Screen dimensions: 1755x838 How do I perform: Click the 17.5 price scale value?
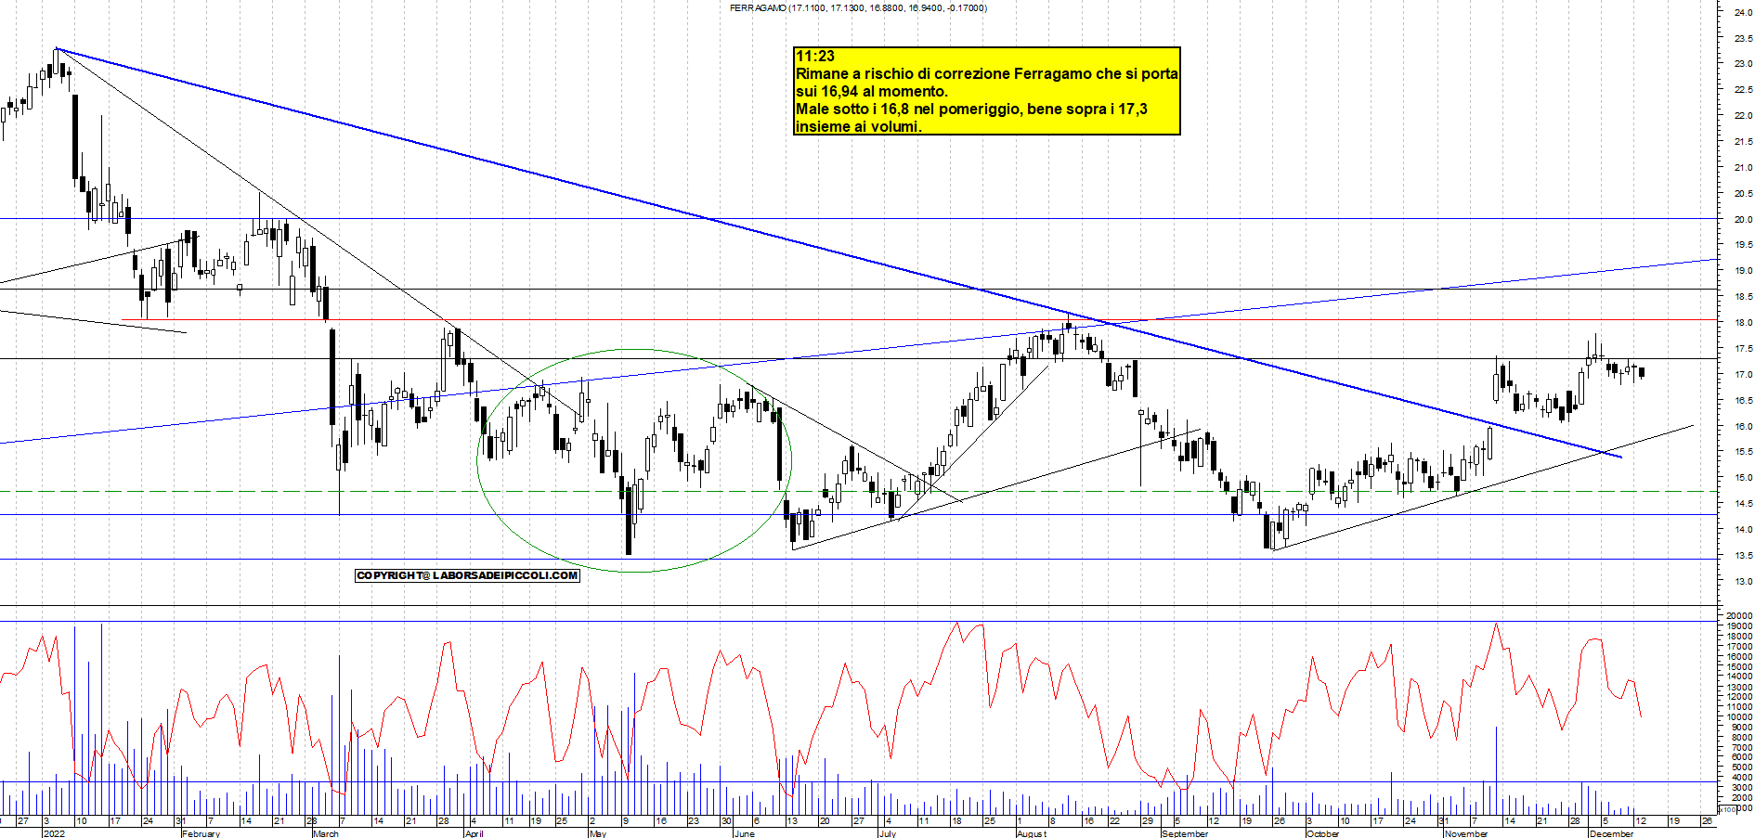1743,349
